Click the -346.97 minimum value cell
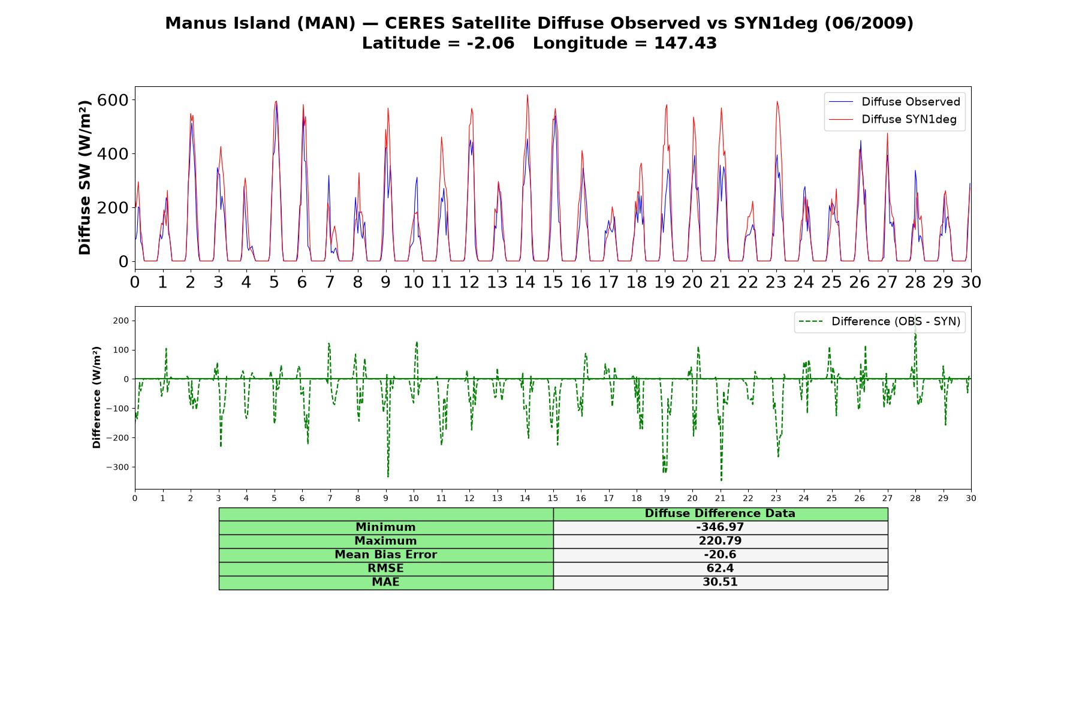The height and width of the screenshot is (719, 1079). click(x=720, y=527)
